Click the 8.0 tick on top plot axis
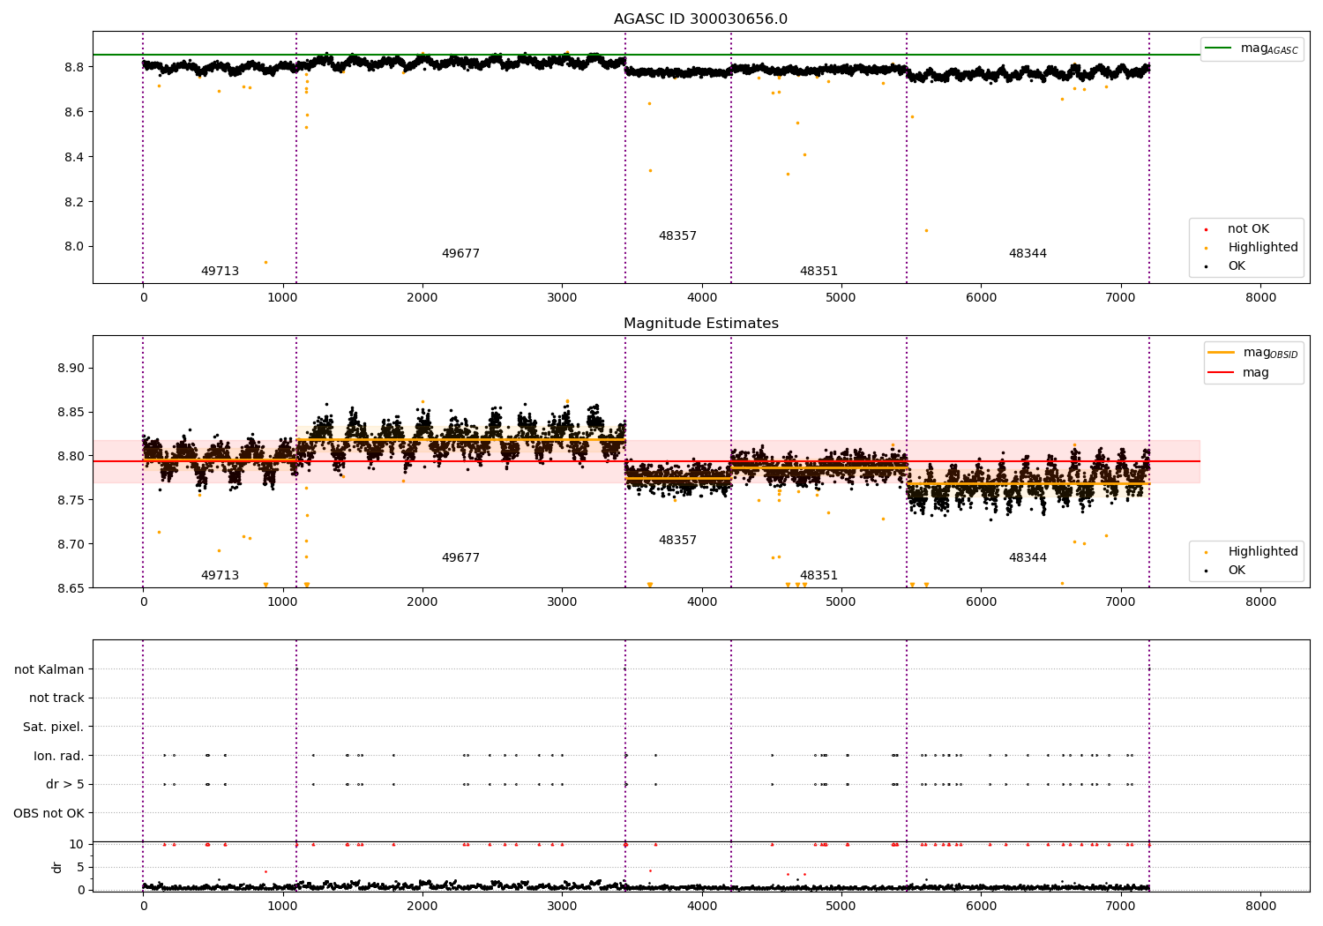1323x926 pixels. (x=74, y=247)
